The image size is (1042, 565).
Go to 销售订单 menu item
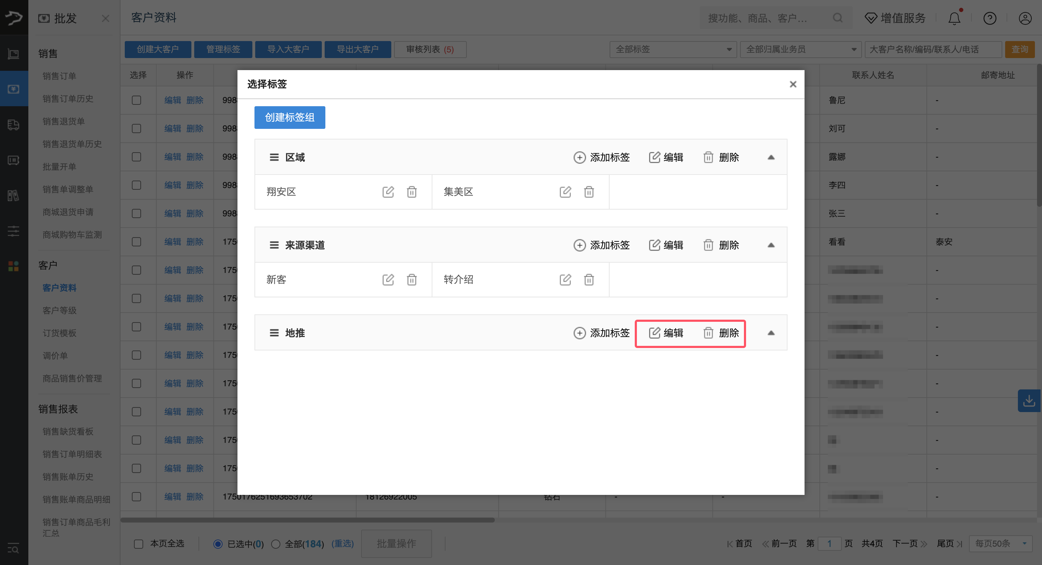[x=60, y=75]
